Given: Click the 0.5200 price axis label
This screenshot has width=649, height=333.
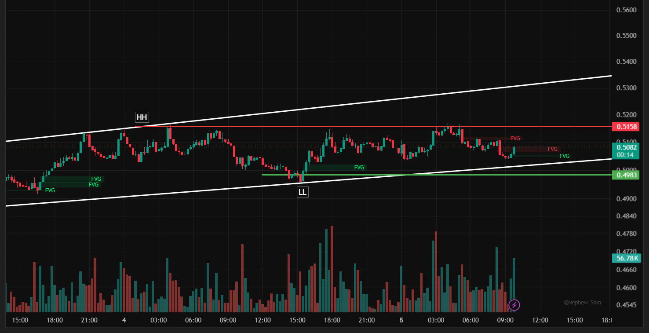Looking at the screenshot, I should point(627,115).
